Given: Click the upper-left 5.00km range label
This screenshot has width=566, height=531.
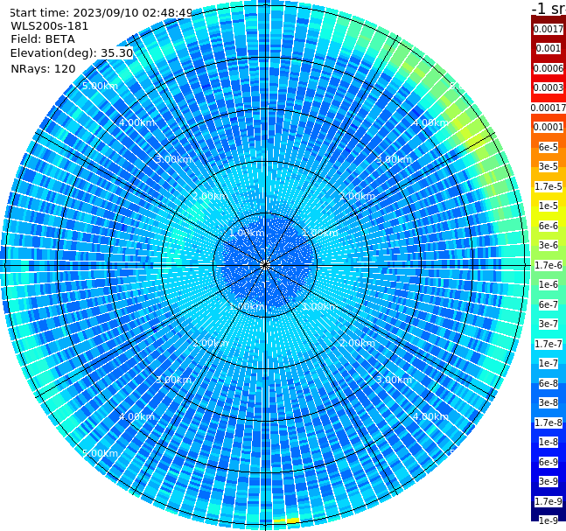Looking at the screenshot, I should point(100,86).
